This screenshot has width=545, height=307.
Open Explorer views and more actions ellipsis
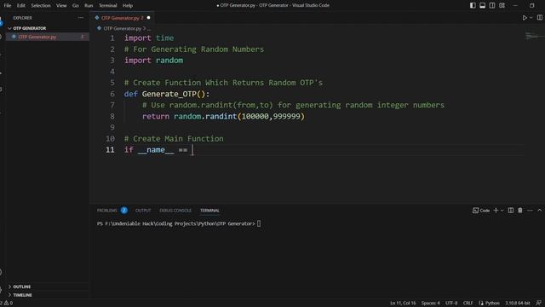pos(81,18)
